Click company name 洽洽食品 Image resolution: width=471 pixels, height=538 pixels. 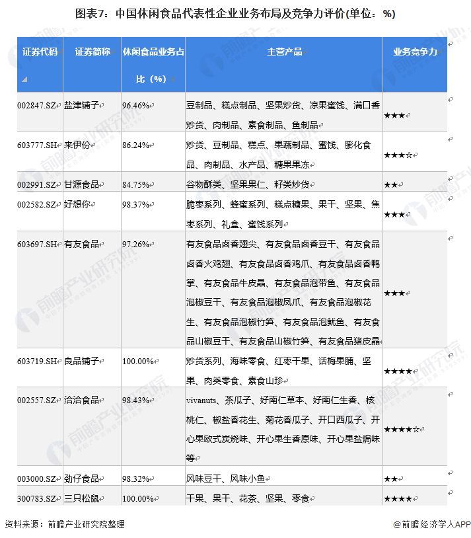coord(82,401)
